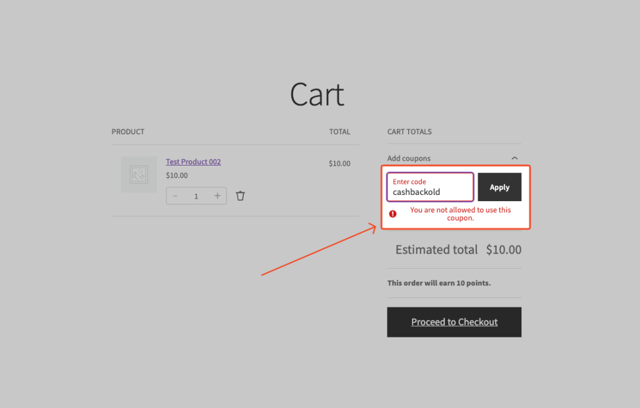Collapse the Add coupons section chevron
The width and height of the screenshot is (640, 408).
click(x=515, y=158)
